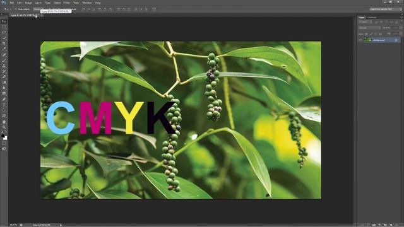Open the Window menu
Screen dimensions: 404x227
point(87,3)
